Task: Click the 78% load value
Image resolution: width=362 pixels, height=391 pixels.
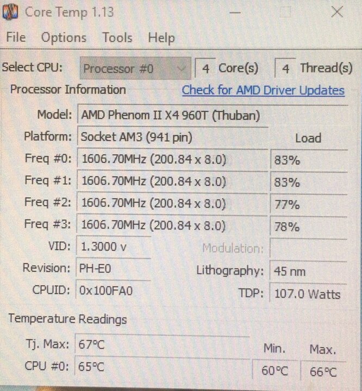Action: coord(309,226)
